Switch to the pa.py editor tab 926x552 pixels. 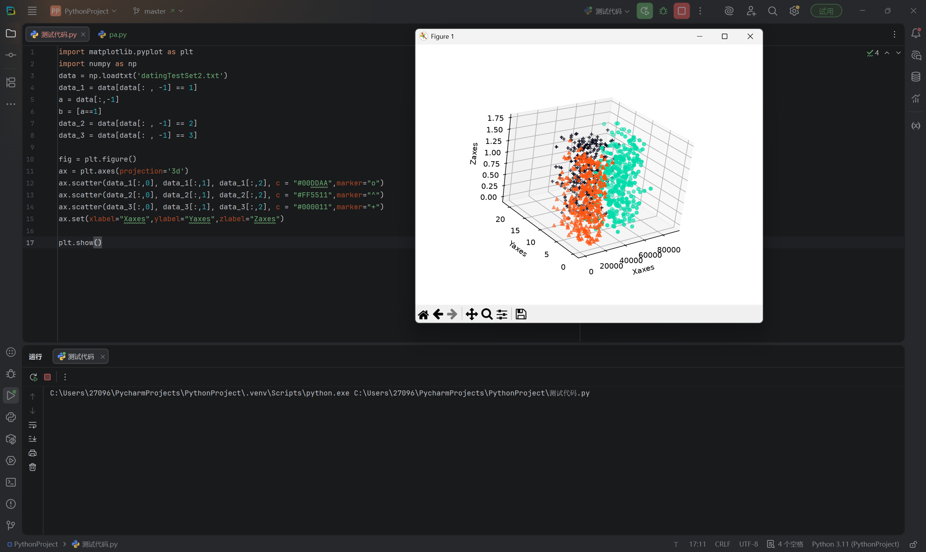(x=113, y=35)
